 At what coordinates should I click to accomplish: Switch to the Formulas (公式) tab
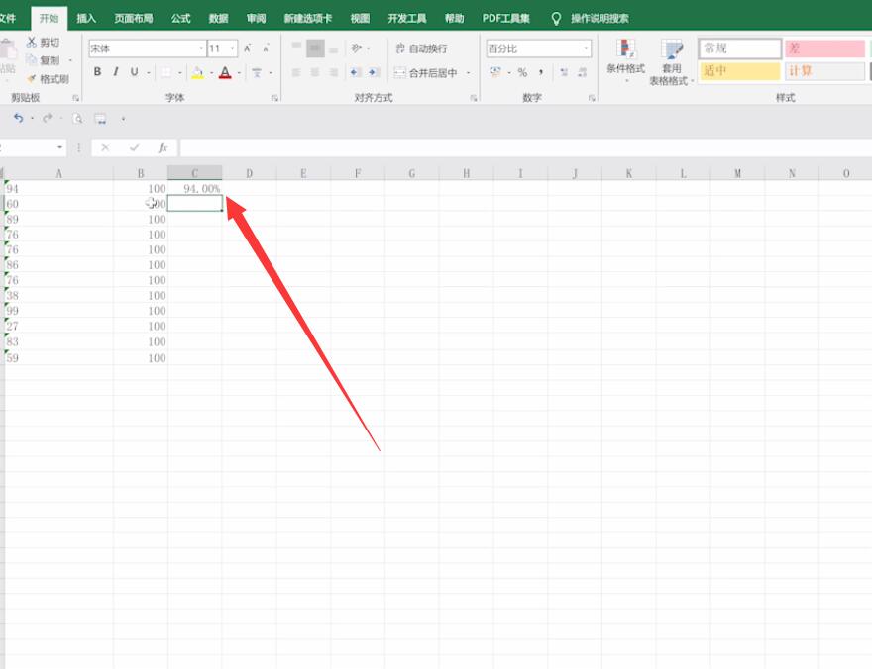[180, 19]
